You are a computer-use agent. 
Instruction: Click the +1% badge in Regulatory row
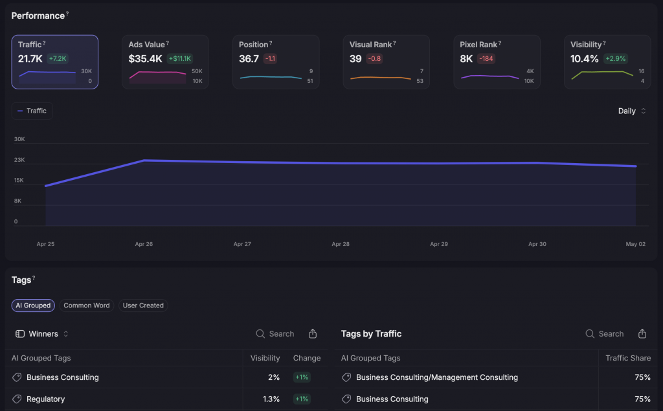pyautogui.click(x=302, y=399)
